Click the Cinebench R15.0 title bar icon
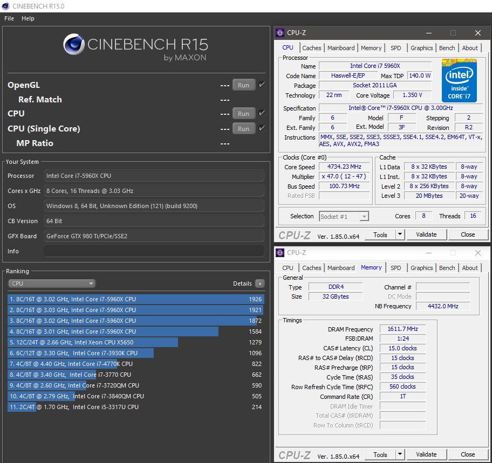 tap(5, 6)
